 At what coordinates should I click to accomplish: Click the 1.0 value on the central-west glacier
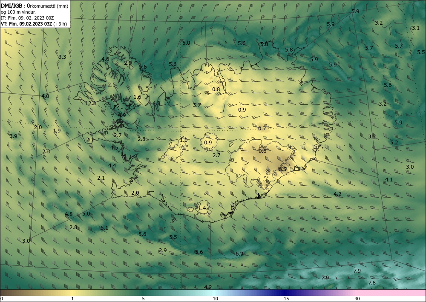point(184,140)
